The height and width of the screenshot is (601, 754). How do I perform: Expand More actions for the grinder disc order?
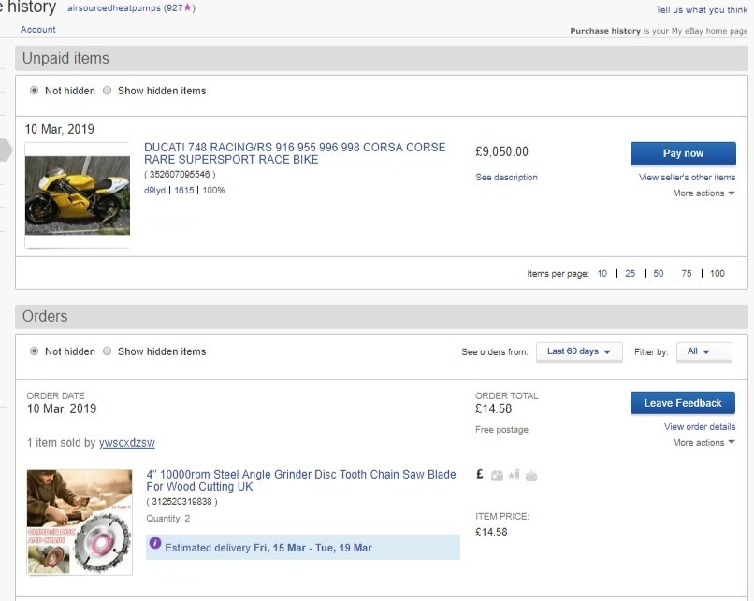point(703,443)
